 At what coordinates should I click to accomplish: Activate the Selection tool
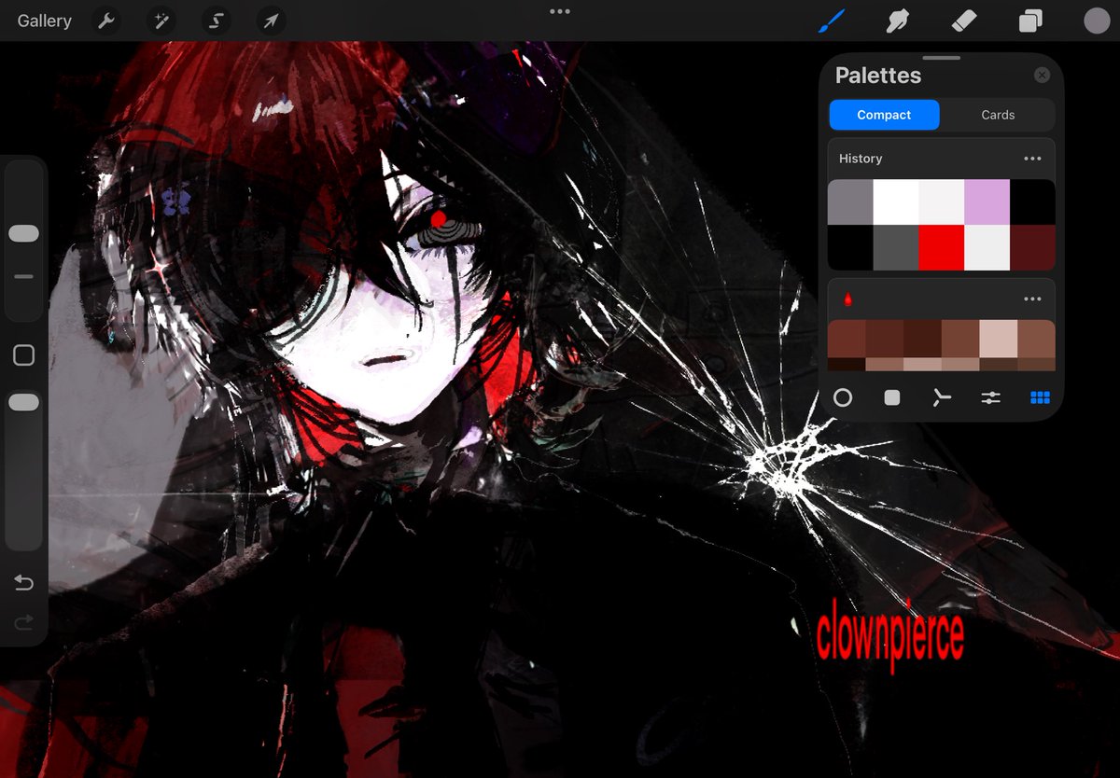tap(215, 21)
